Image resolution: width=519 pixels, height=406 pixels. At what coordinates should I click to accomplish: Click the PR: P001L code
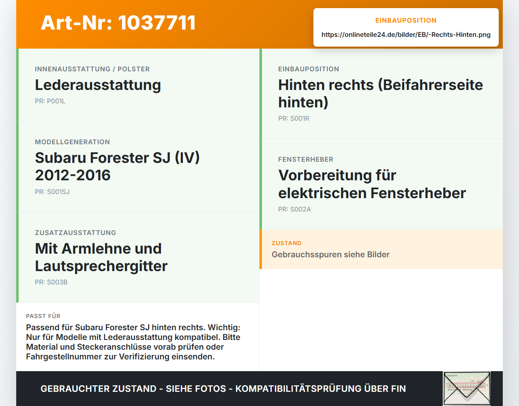[x=50, y=101]
